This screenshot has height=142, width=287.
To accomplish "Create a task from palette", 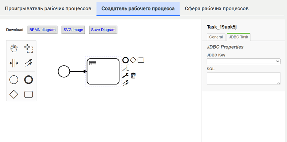I will click(x=29, y=94).
